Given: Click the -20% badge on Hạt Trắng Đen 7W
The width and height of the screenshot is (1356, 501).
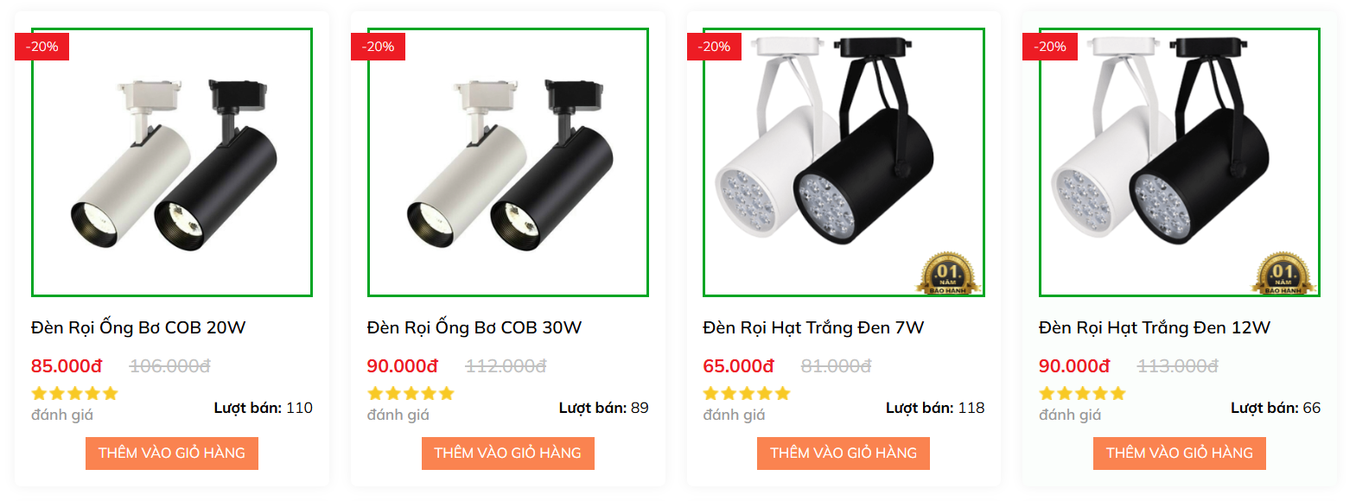Looking at the screenshot, I should coord(714,47).
